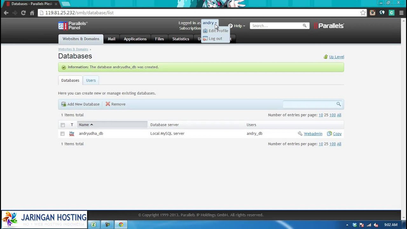Click the Copy database icon

pos(329,134)
